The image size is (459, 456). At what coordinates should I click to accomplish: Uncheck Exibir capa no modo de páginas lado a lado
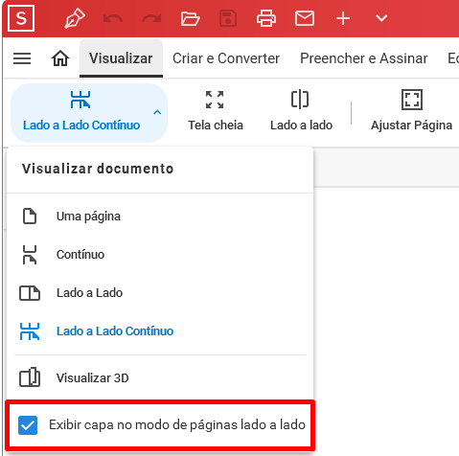point(28,425)
